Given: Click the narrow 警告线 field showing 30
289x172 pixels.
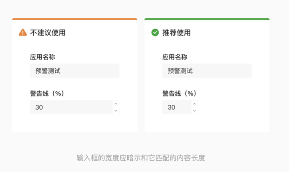Looking at the screenshot, I should (176, 107).
